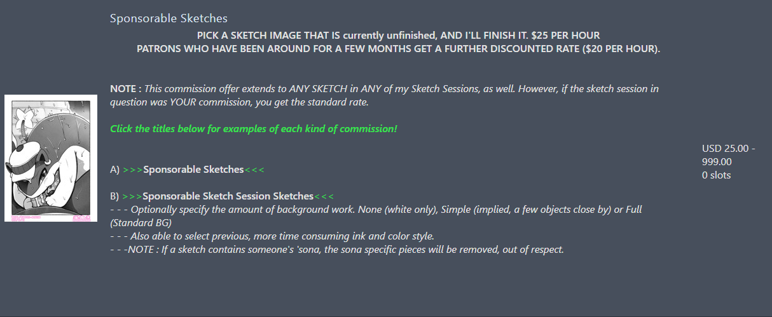Click the 'PATRONS WHO HAVE BEEN AROUND' line
Screen dimensions: 772x317
(x=398, y=49)
